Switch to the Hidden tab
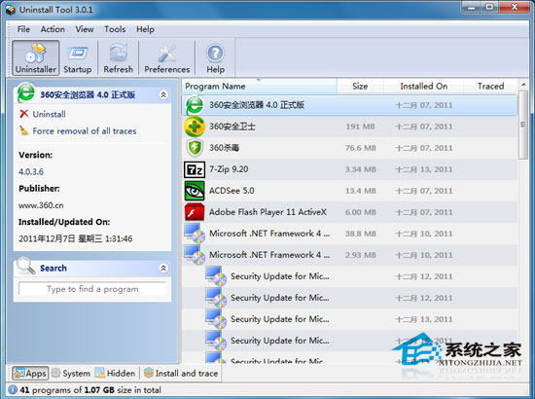 (115, 373)
